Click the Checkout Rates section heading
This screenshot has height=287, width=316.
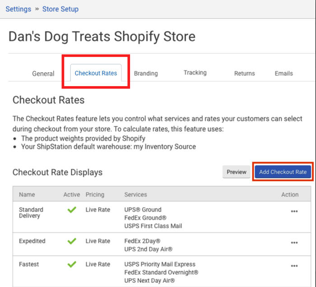point(48,100)
